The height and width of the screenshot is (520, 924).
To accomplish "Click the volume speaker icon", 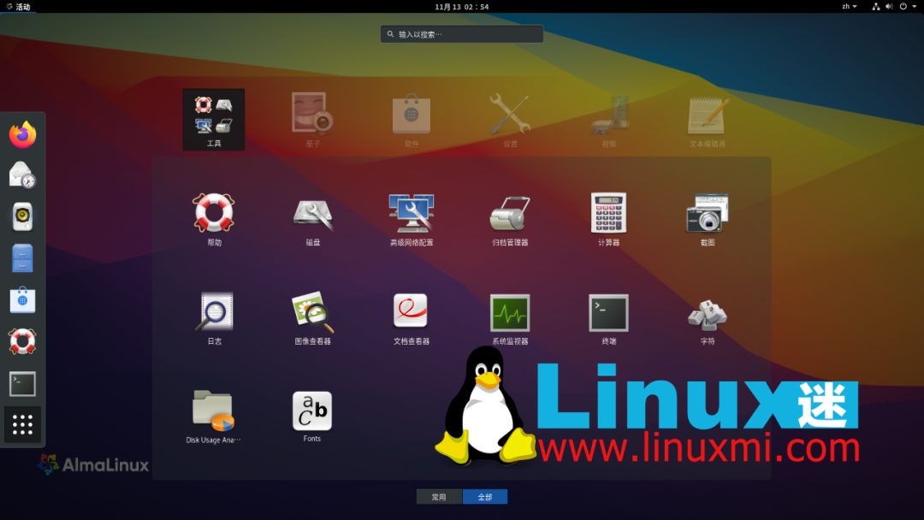I will [889, 7].
